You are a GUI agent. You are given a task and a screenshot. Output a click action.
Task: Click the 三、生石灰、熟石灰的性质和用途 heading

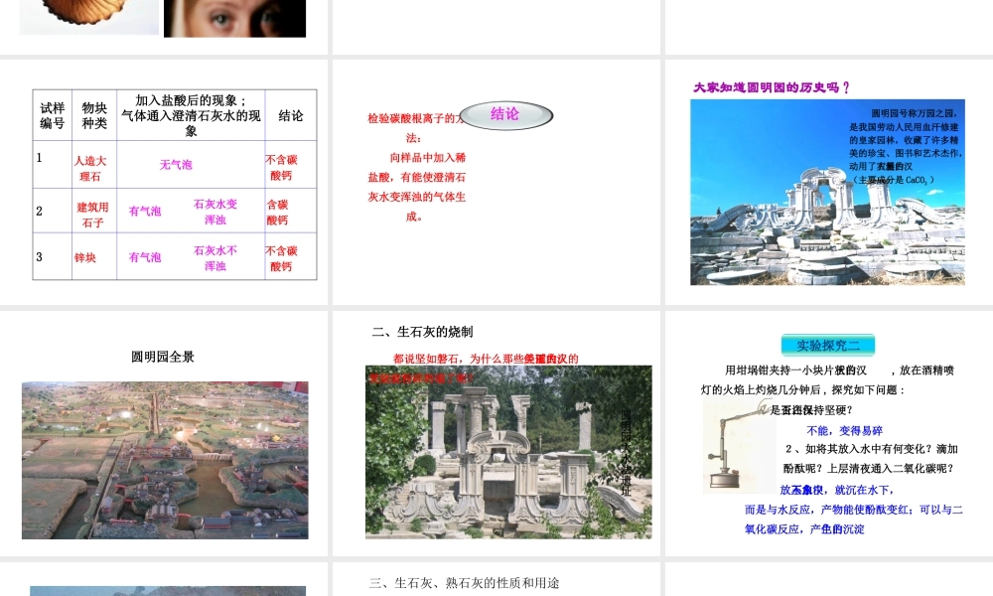(464, 583)
